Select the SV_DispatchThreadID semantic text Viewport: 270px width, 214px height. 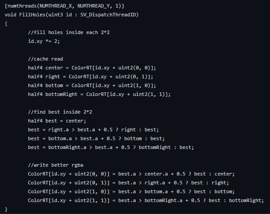(108, 15)
